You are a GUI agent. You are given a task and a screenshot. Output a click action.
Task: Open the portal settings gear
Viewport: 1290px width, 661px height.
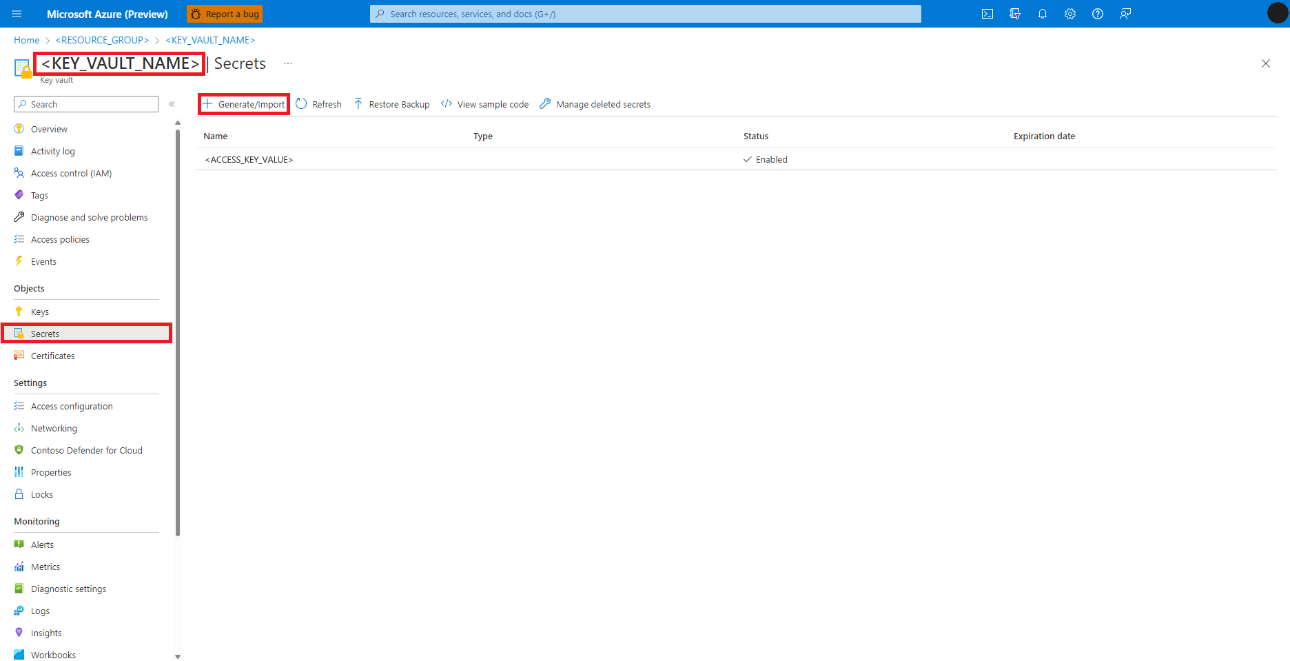coord(1070,13)
